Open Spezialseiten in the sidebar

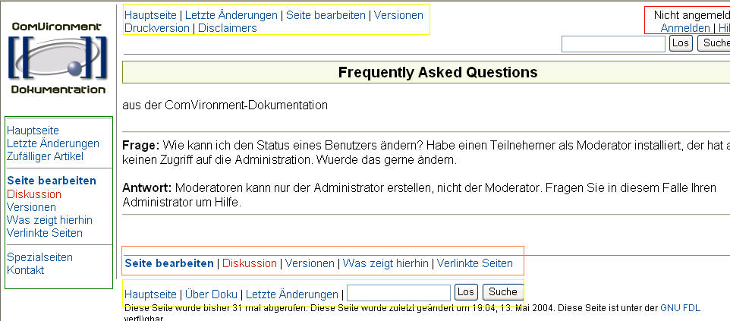[x=39, y=257]
